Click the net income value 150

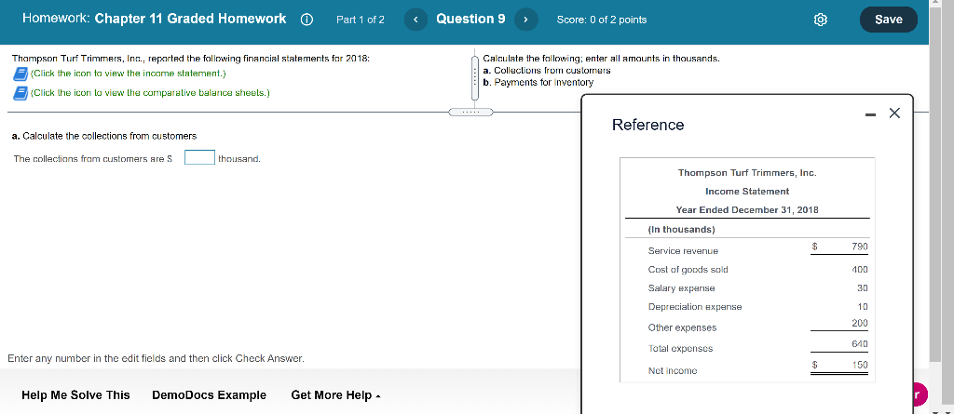click(x=859, y=366)
